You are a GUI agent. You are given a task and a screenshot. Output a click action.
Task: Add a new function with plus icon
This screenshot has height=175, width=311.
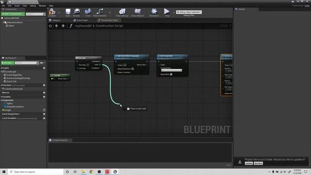pyautogui.click(x=44, y=85)
